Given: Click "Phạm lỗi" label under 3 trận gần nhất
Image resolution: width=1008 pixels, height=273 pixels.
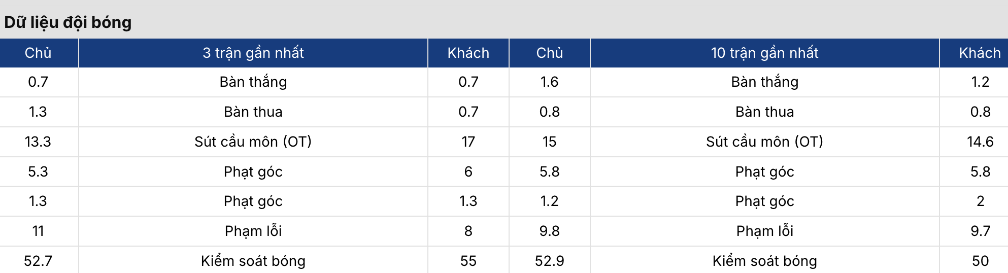Looking at the screenshot, I should tap(253, 231).
